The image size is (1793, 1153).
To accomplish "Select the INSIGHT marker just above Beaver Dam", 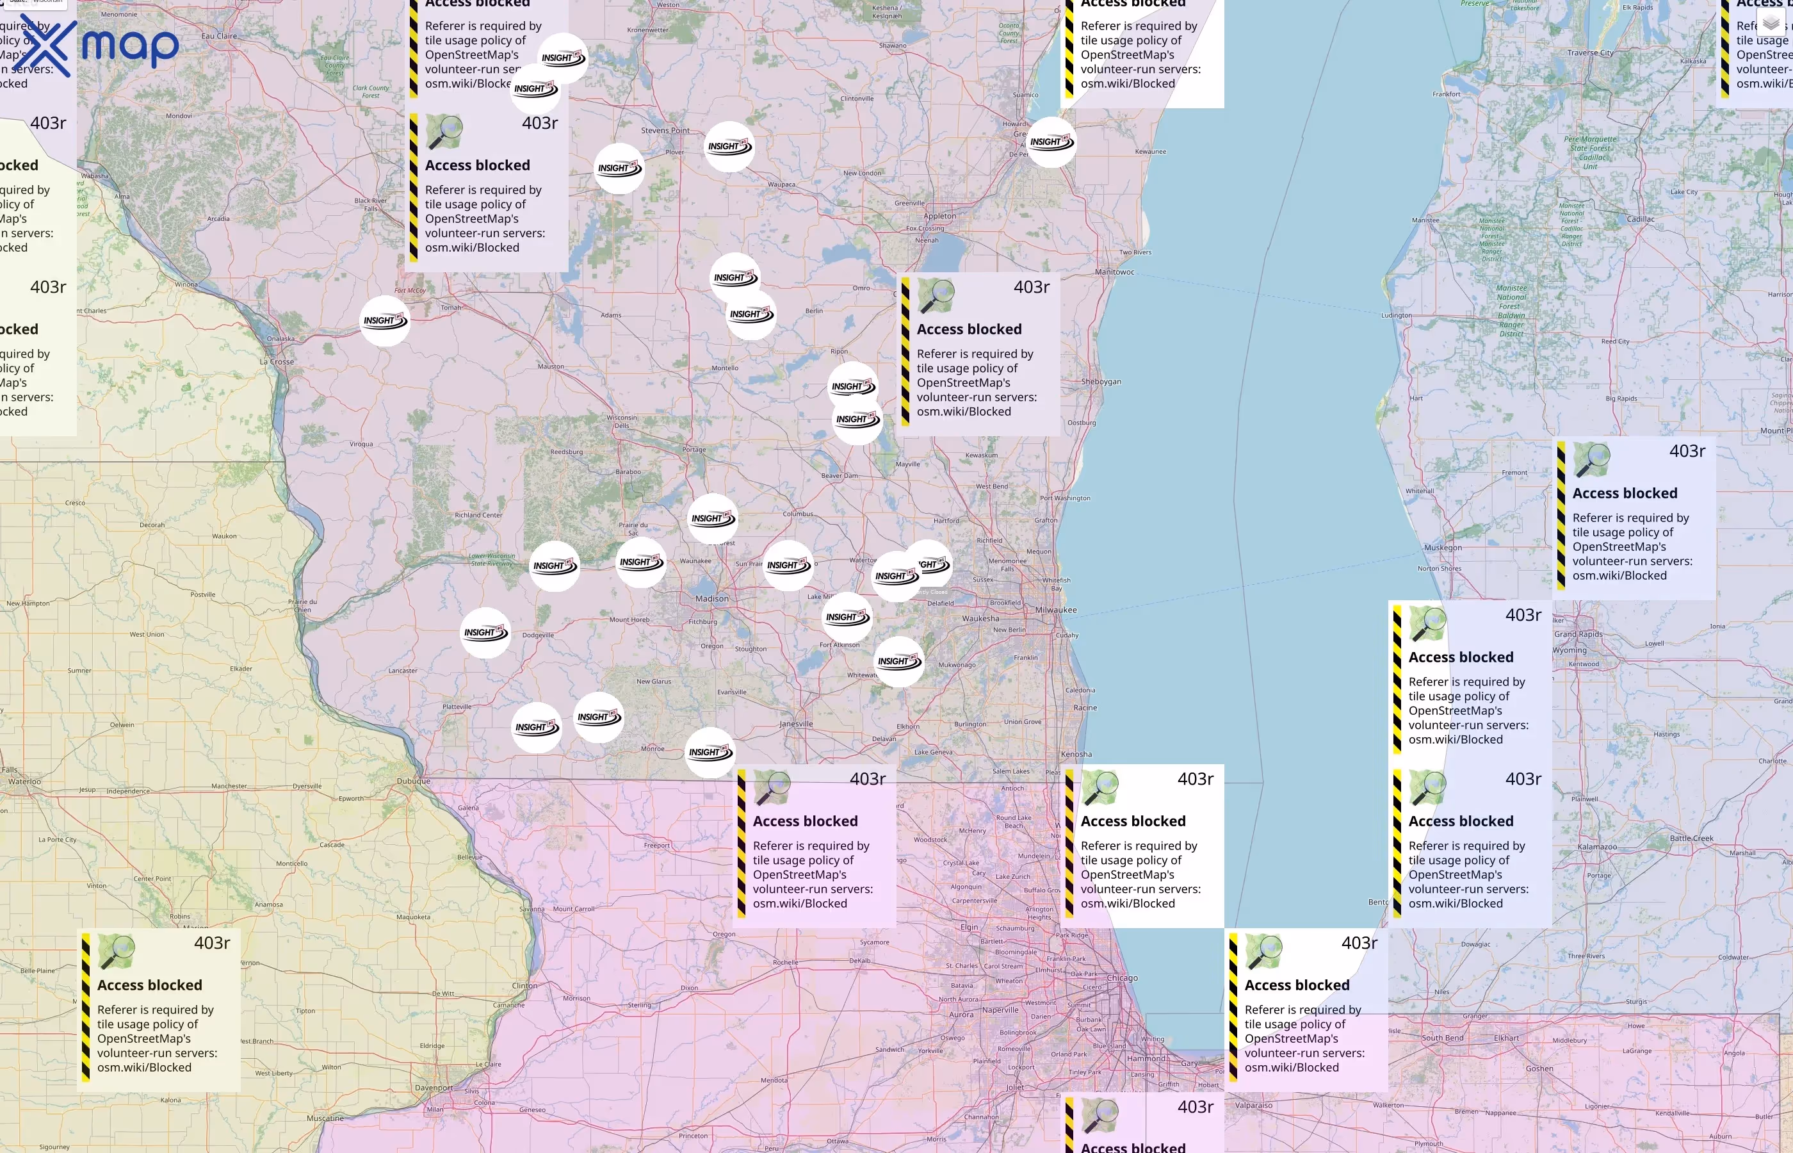I will [x=857, y=420].
